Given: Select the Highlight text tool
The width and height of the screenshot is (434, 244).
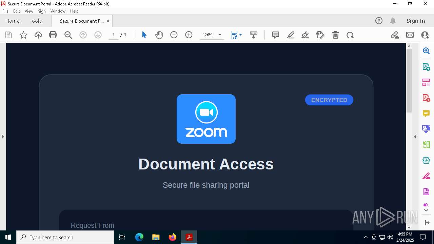Looking at the screenshot, I should [291, 35].
